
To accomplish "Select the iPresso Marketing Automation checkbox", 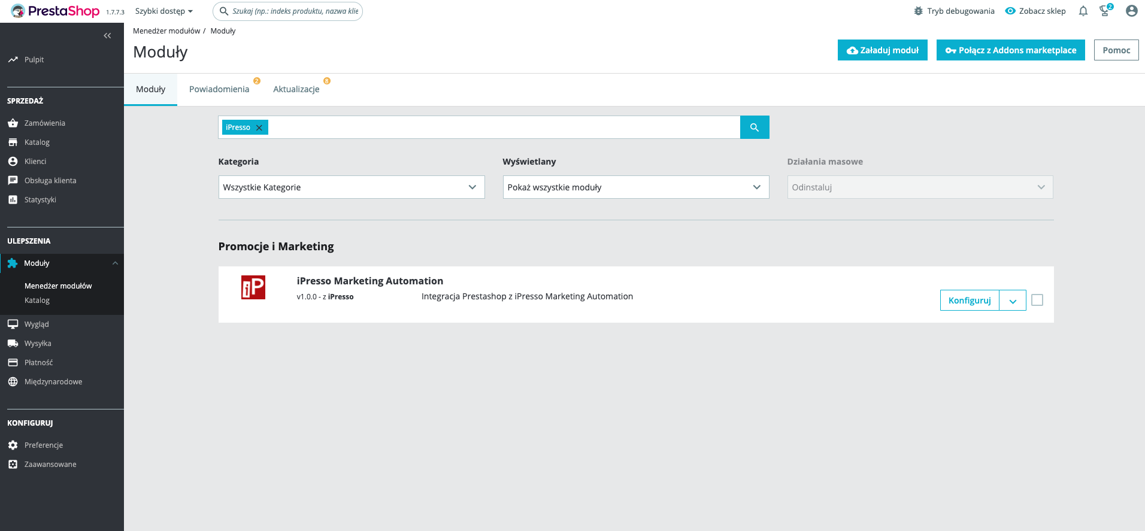I will (x=1037, y=300).
